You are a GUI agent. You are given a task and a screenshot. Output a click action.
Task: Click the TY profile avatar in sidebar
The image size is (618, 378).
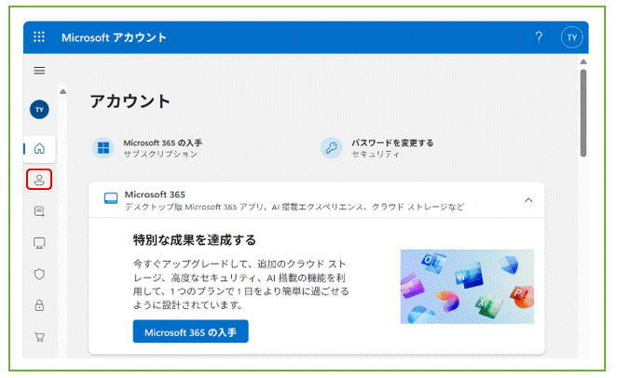click(39, 110)
